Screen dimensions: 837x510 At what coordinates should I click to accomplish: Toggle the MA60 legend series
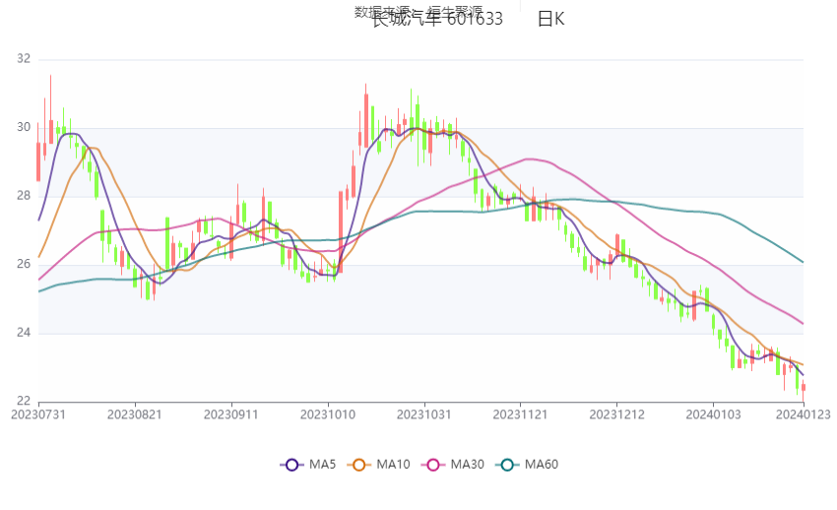click(x=527, y=465)
